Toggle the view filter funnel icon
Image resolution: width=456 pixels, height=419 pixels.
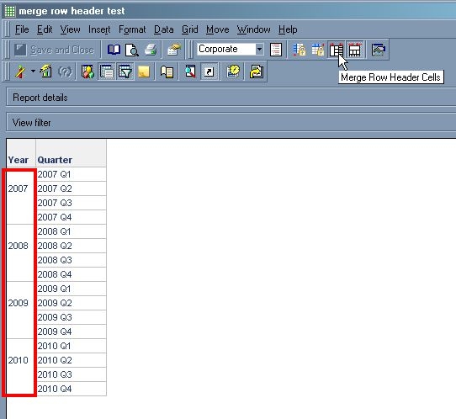[125, 72]
